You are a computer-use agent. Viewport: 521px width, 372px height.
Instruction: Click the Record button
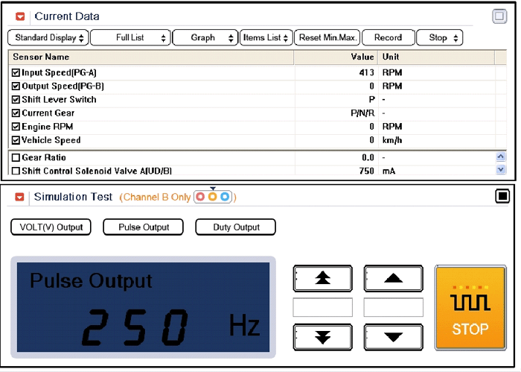388,37
